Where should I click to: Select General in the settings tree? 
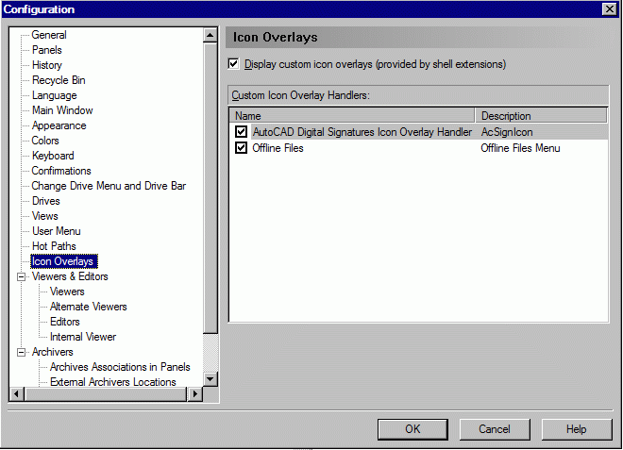point(49,35)
